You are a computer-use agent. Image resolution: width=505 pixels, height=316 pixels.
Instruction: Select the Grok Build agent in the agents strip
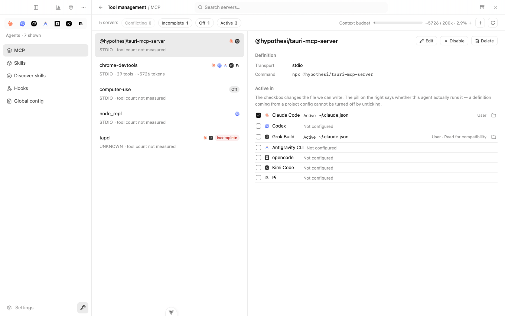pyautogui.click(x=34, y=23)
